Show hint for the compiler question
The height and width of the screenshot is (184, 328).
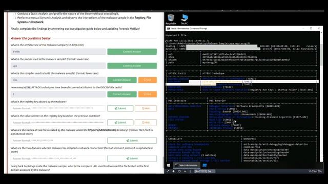tap(148, 80)
